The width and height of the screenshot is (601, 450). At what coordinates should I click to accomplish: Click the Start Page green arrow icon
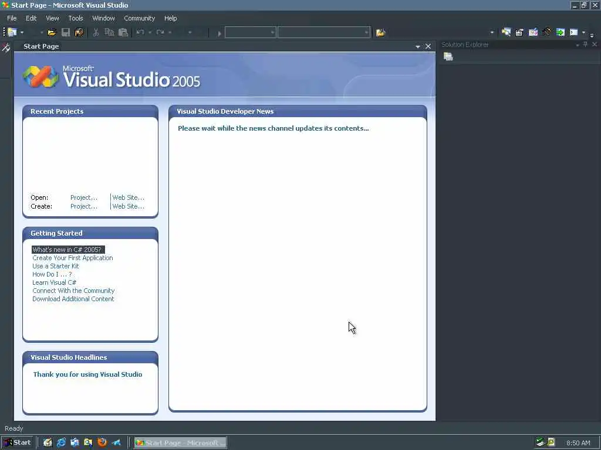(561, 33)
